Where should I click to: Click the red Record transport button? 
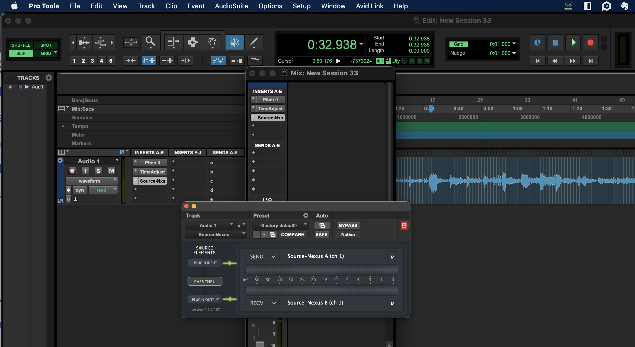tap(590, 42)
